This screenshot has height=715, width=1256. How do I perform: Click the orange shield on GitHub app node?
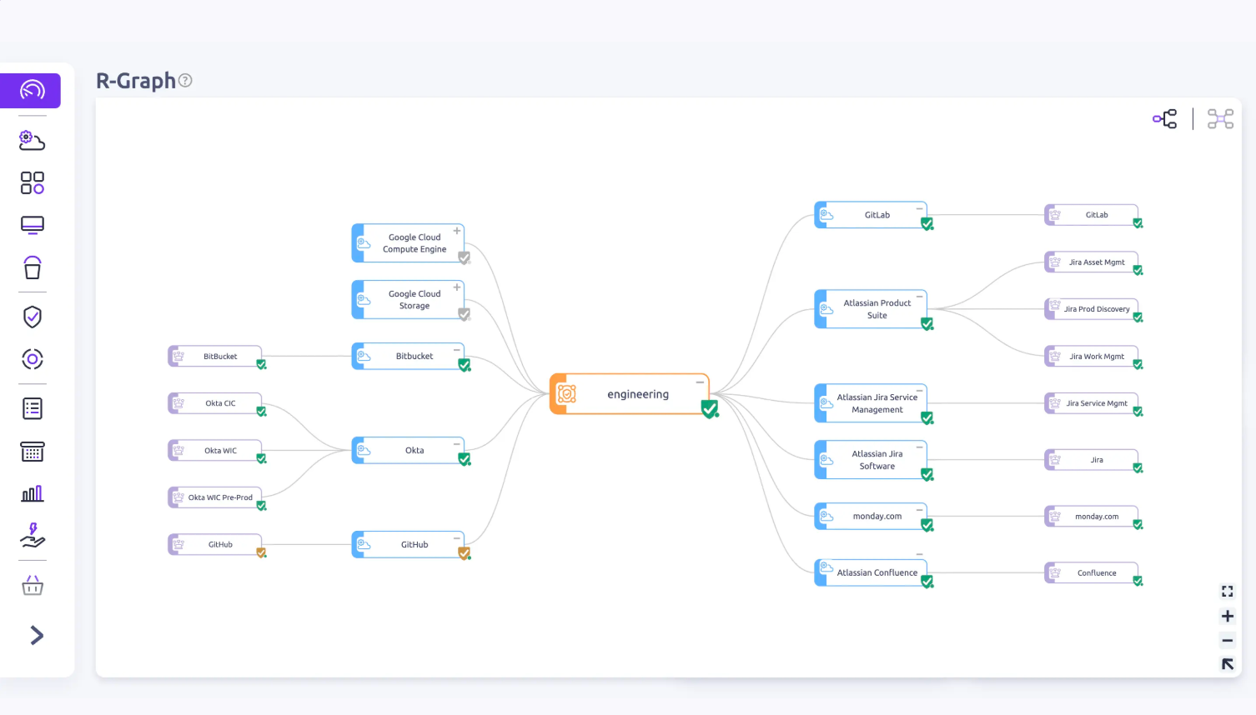(x=465, y=552)
